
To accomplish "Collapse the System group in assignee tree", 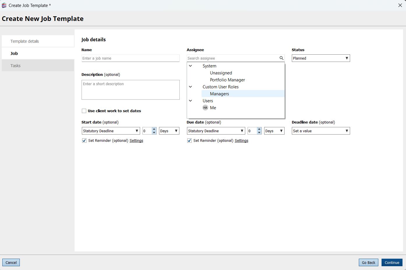I will [x=190, y=66].
